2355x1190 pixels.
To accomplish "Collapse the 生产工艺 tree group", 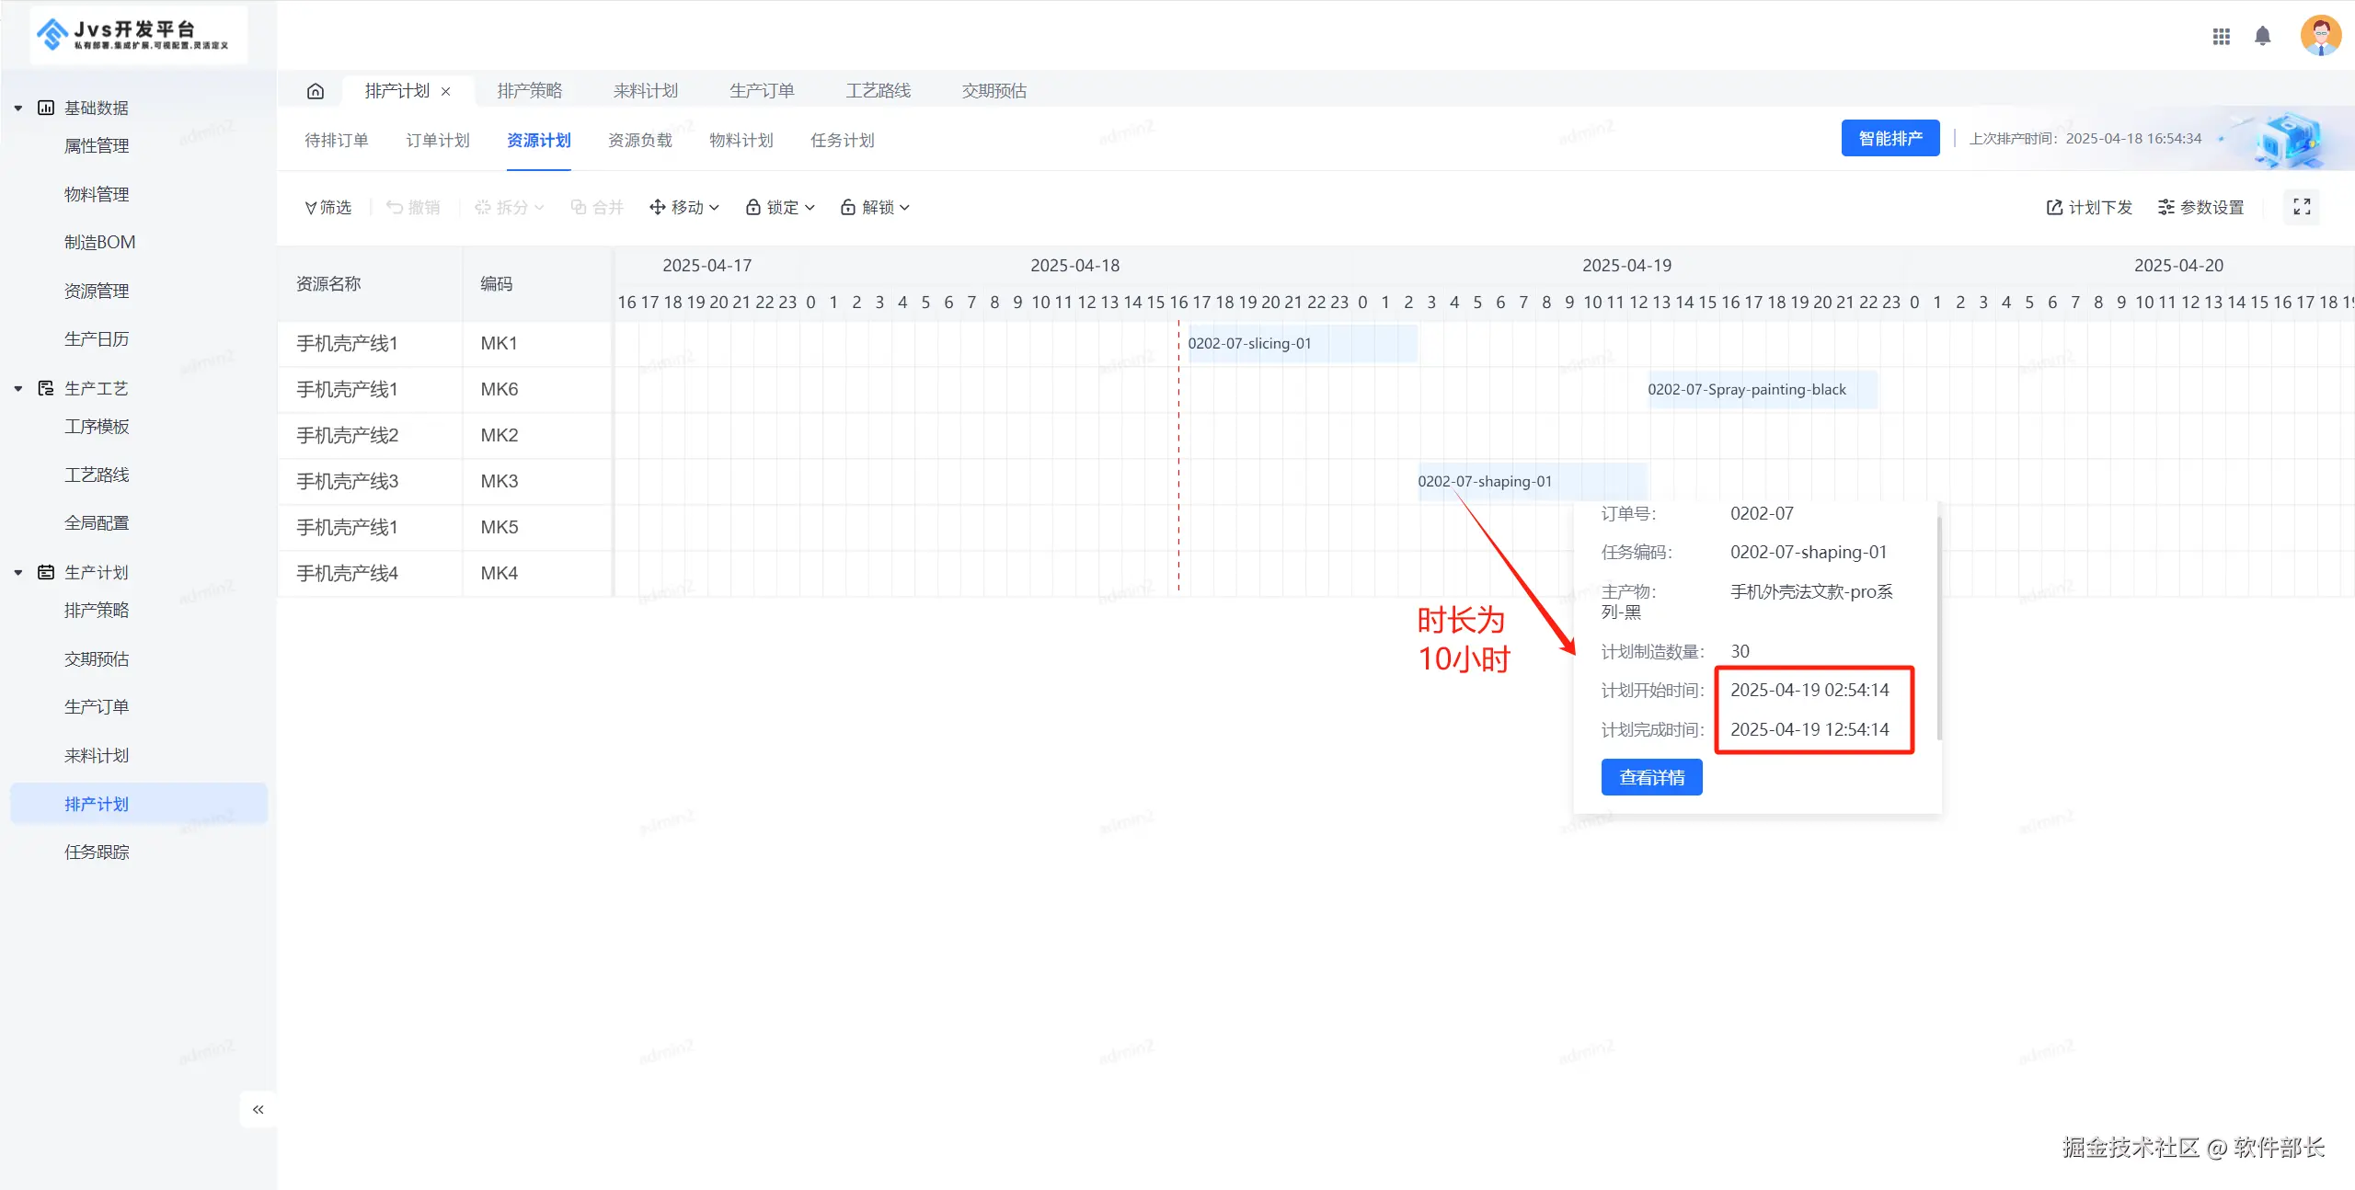I will [18, 388].
